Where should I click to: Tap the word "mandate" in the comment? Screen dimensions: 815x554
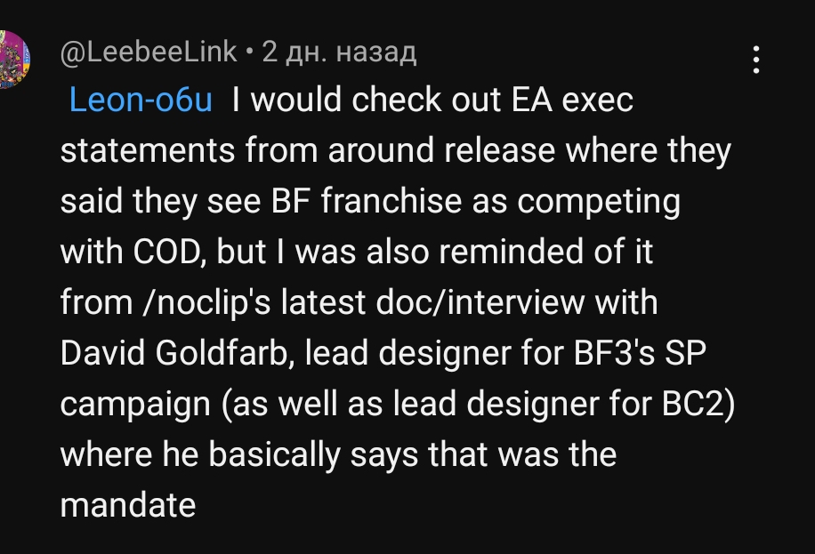[127, 506]
